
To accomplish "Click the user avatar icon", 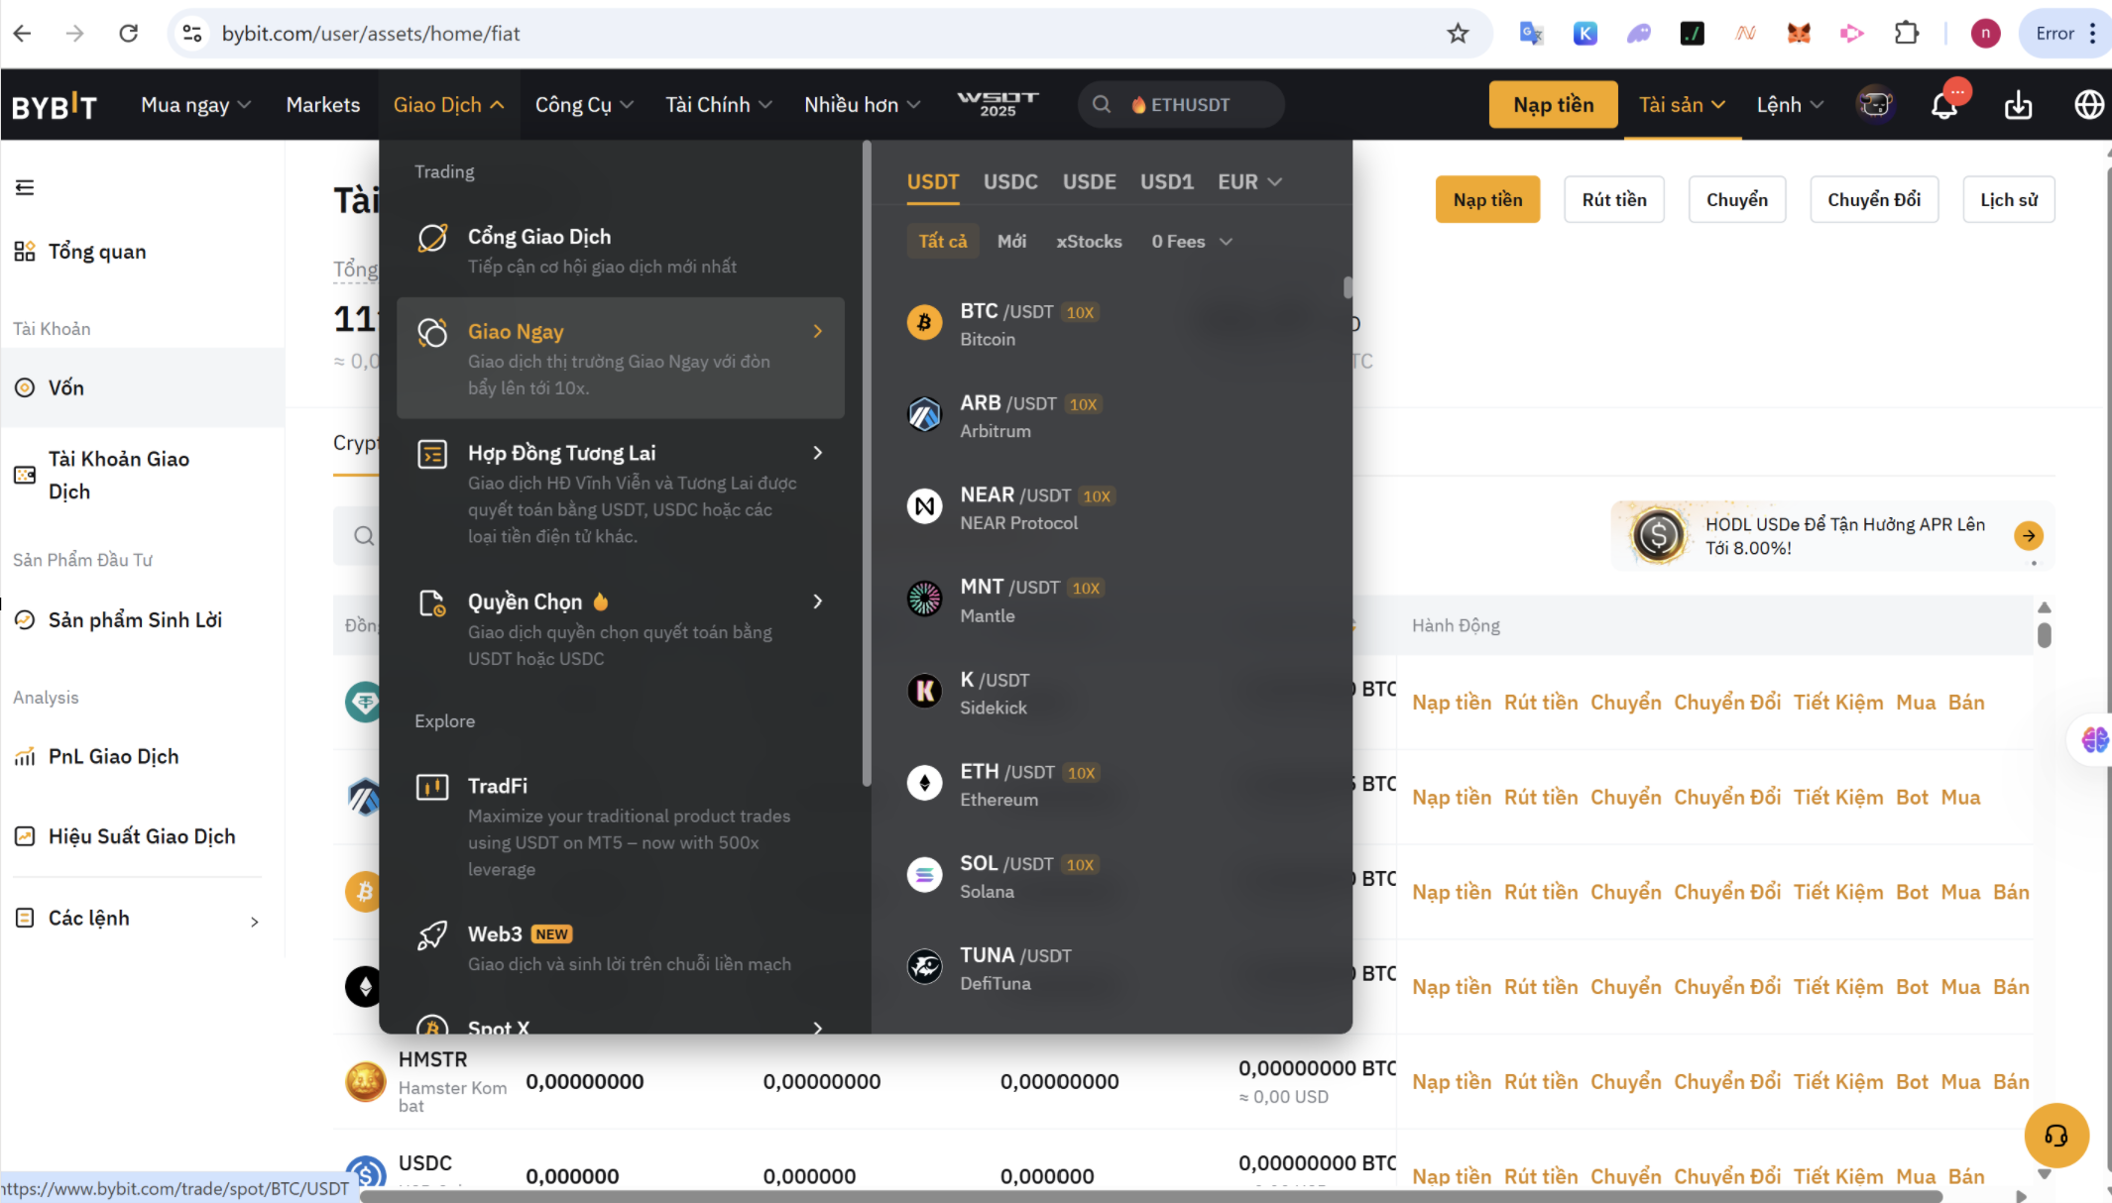I will 1874,105.
